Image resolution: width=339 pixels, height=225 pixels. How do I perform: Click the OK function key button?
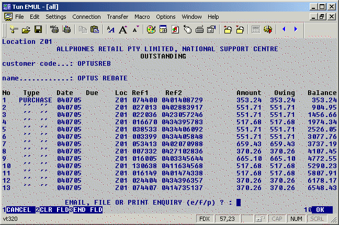[322, 210]
